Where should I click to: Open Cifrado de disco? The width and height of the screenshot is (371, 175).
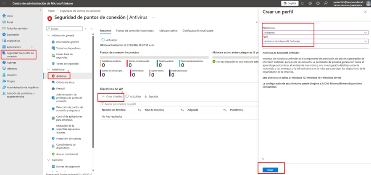point(65,82)
